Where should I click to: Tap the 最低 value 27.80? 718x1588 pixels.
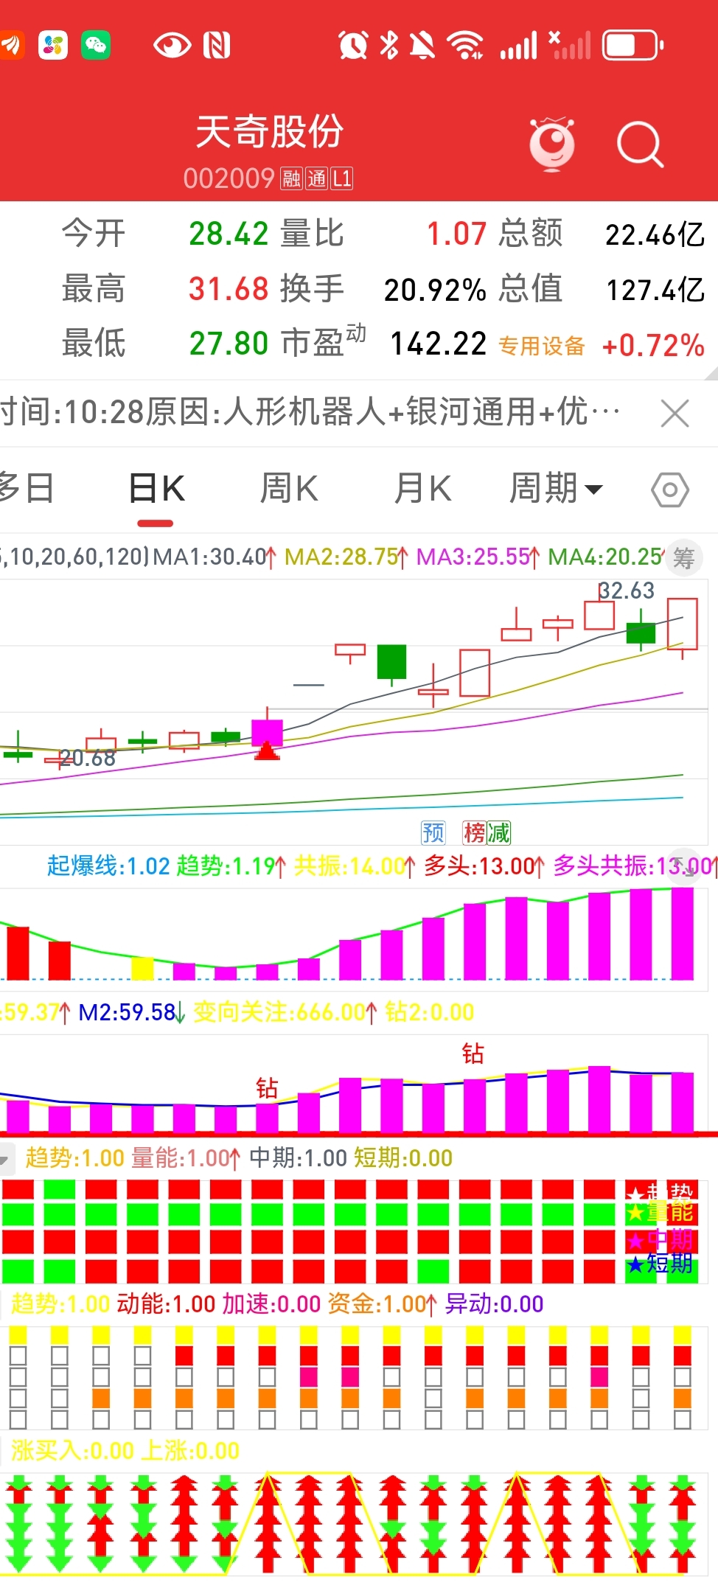(x=229, y=344)
